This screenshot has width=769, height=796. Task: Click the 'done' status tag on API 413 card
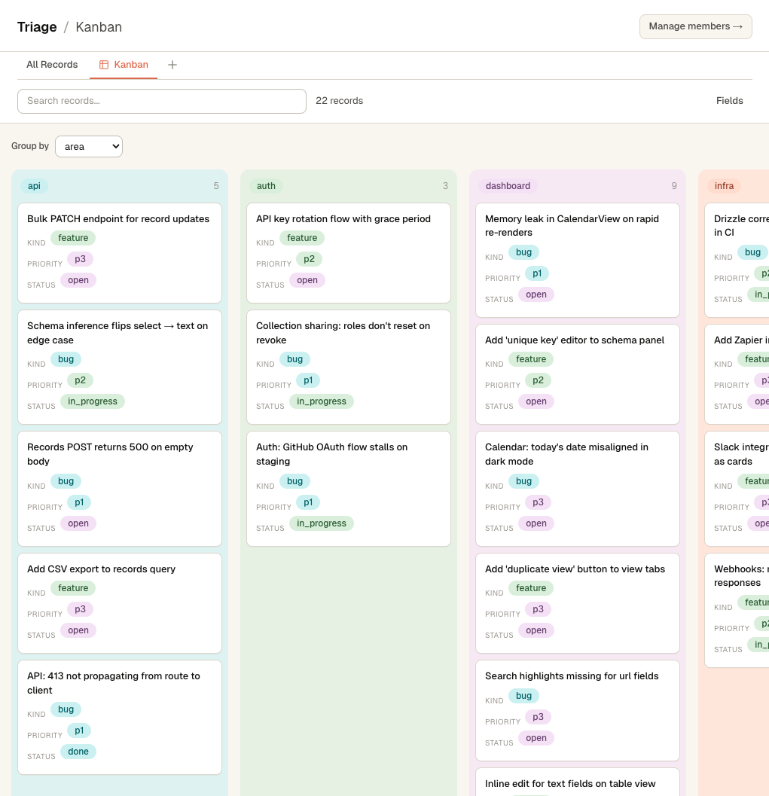tap(78, 752)
